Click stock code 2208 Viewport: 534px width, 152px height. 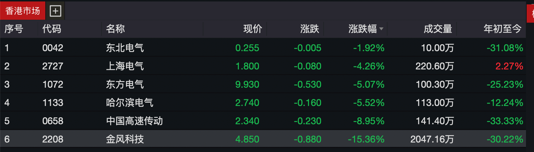[x=53, y=139]
